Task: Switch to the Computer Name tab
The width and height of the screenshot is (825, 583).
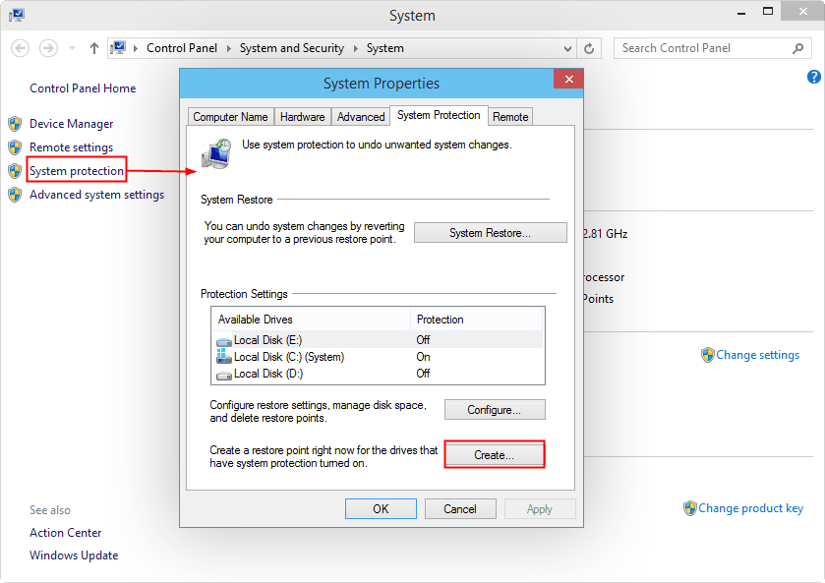Action: pos(230,117)
